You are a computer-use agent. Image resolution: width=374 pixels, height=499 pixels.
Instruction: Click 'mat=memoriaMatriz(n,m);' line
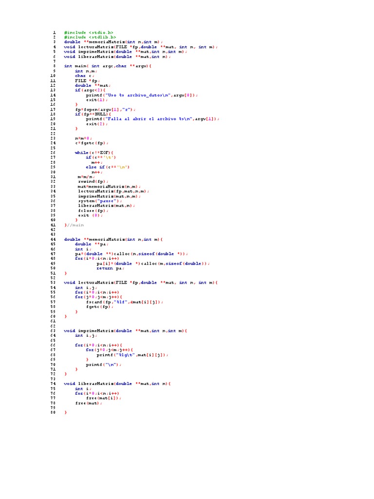pyautogui.click(x=109, y=187)
